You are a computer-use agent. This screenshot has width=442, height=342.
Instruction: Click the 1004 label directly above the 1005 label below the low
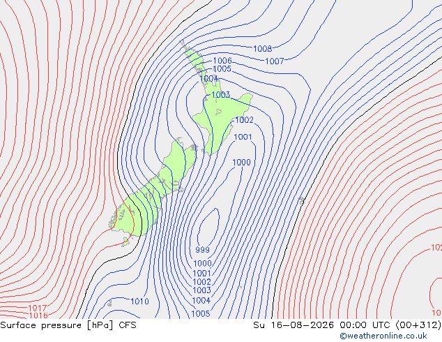(201, 301)
